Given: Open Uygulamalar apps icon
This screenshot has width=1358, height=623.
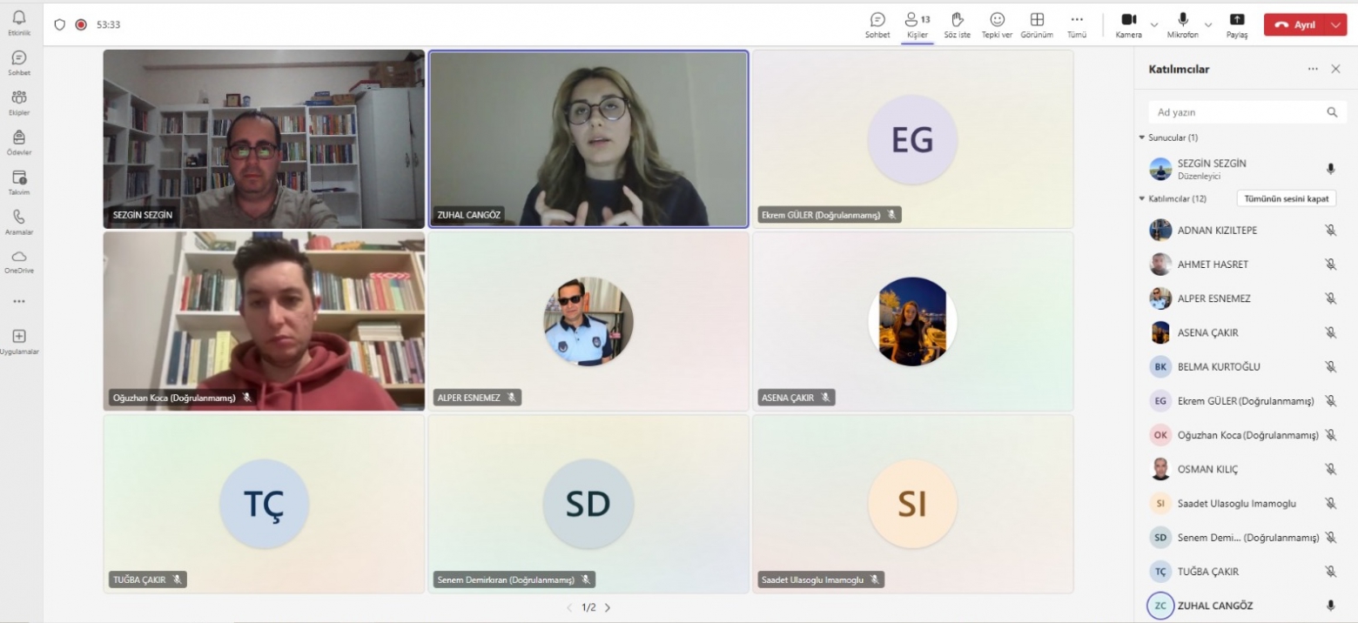Looking at the screenshot, I should (19, 341).
